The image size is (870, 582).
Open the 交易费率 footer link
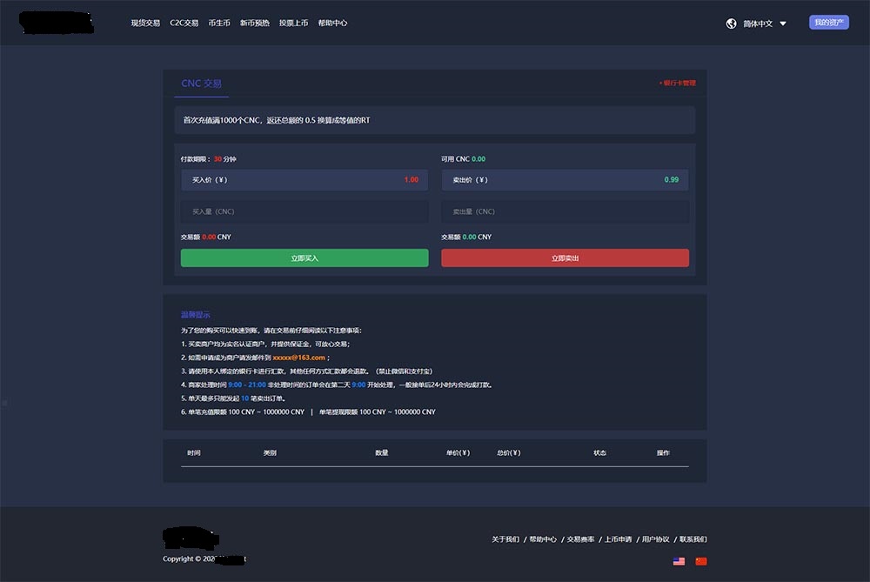[x=581, y=539]
